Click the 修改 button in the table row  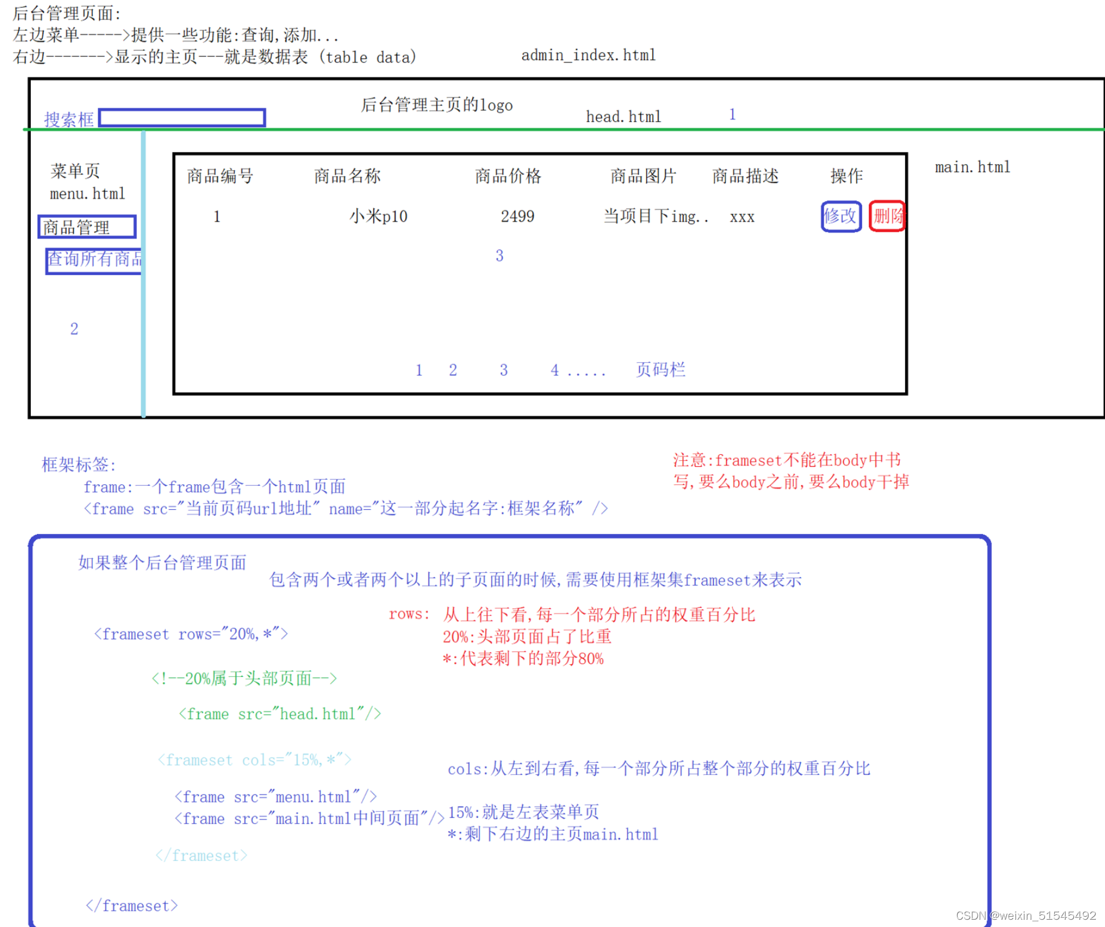[841, 216]
